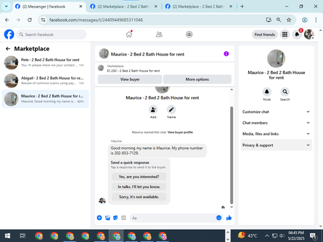This screenshot has width=323, height=242.
Task: Open the Chrome three-dot menu
Action: (316, 20)
